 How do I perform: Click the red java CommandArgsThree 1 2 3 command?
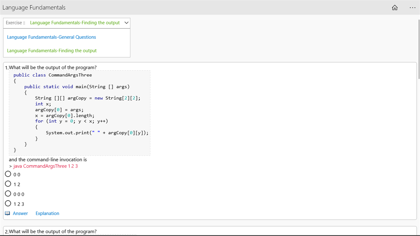tap(45, 166)
